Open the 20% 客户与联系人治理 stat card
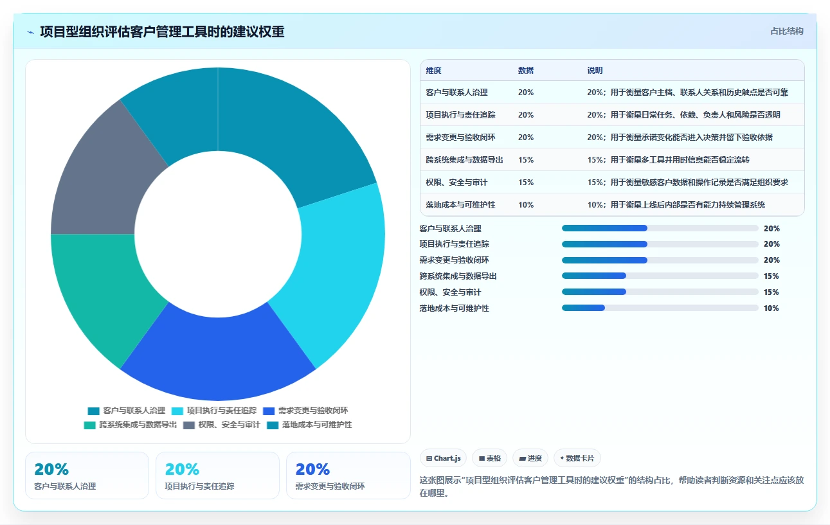This screenshot has width=830, height=525. coord(87,476)
